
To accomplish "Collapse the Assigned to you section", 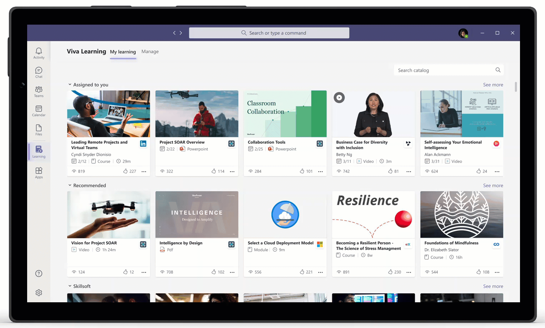I will tap(70, 84).
